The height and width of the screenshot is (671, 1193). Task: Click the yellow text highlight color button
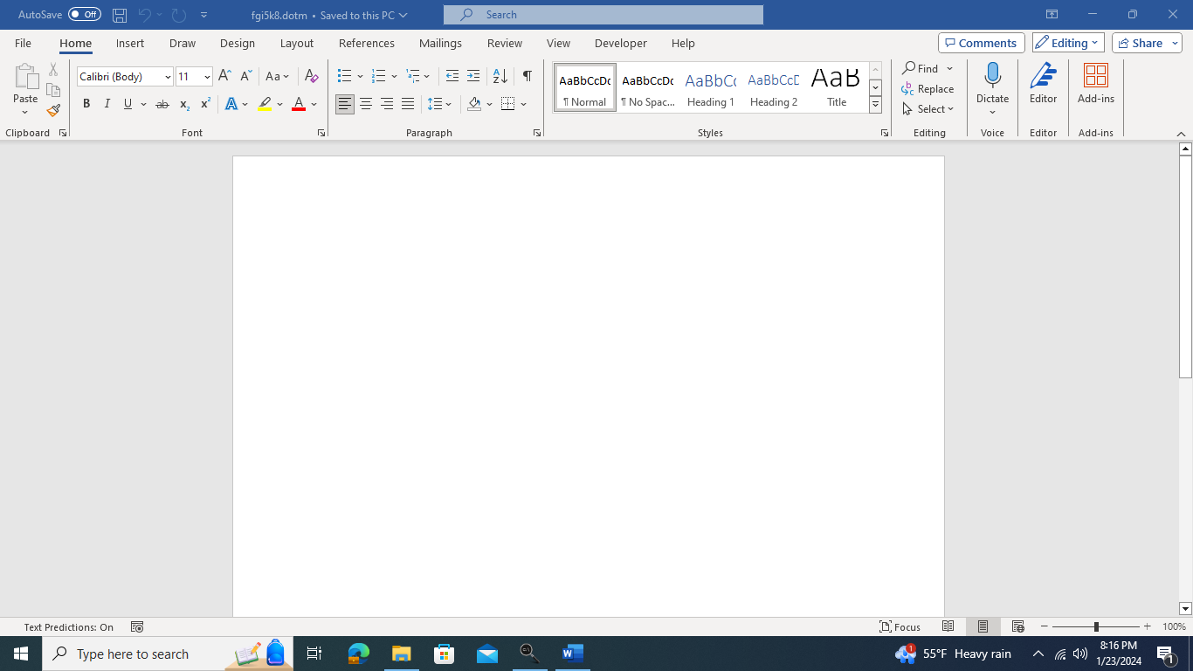pos(265,104)
